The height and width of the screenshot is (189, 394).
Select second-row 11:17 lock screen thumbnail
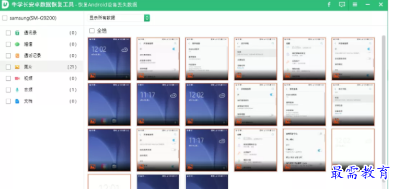click(158, 104)
